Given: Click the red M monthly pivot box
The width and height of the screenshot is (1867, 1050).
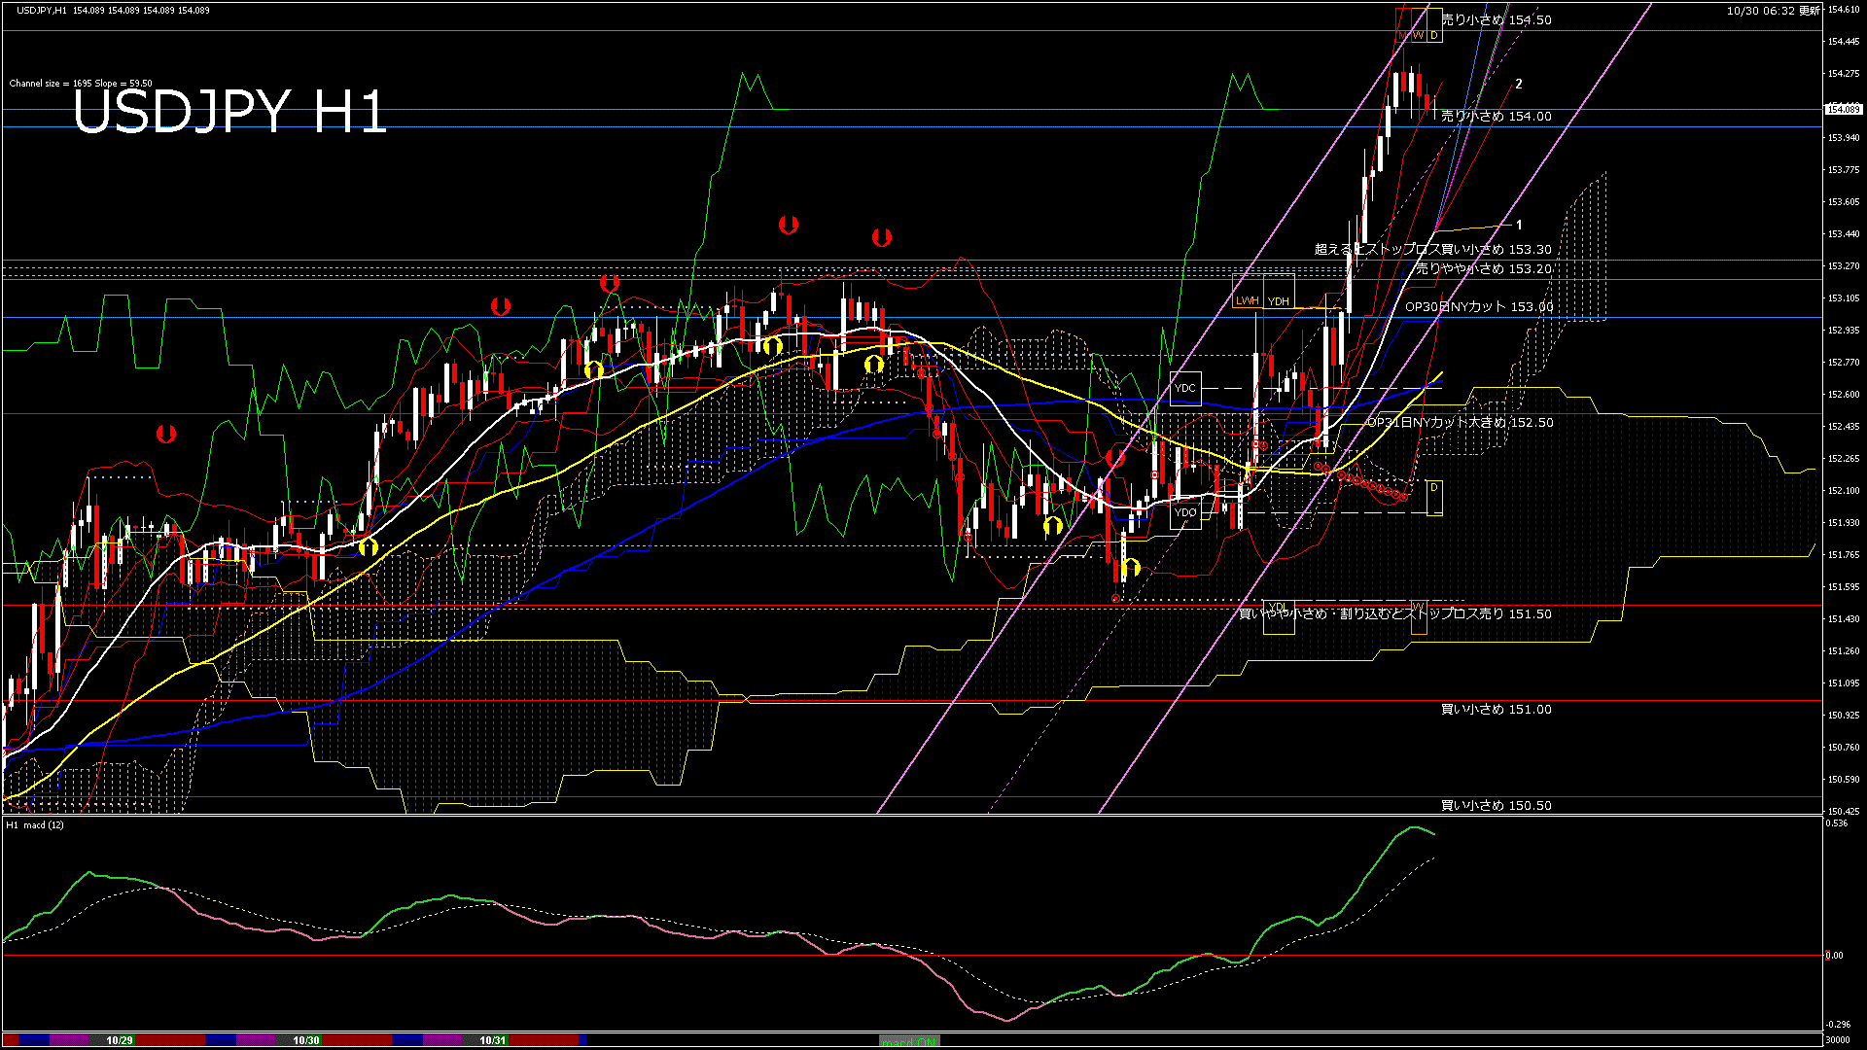Looking at the screenshot, I should click(x=1403, y=35).
